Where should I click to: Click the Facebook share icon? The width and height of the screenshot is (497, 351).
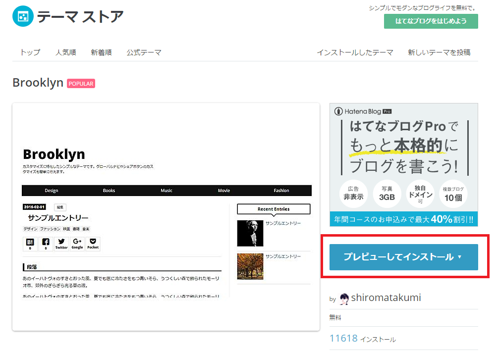click(x=46, y=244)
